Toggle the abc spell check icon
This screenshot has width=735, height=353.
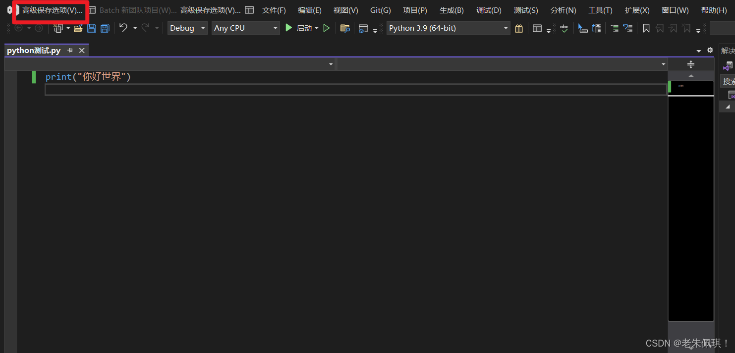pyautogui.click(x=565, y=28)
